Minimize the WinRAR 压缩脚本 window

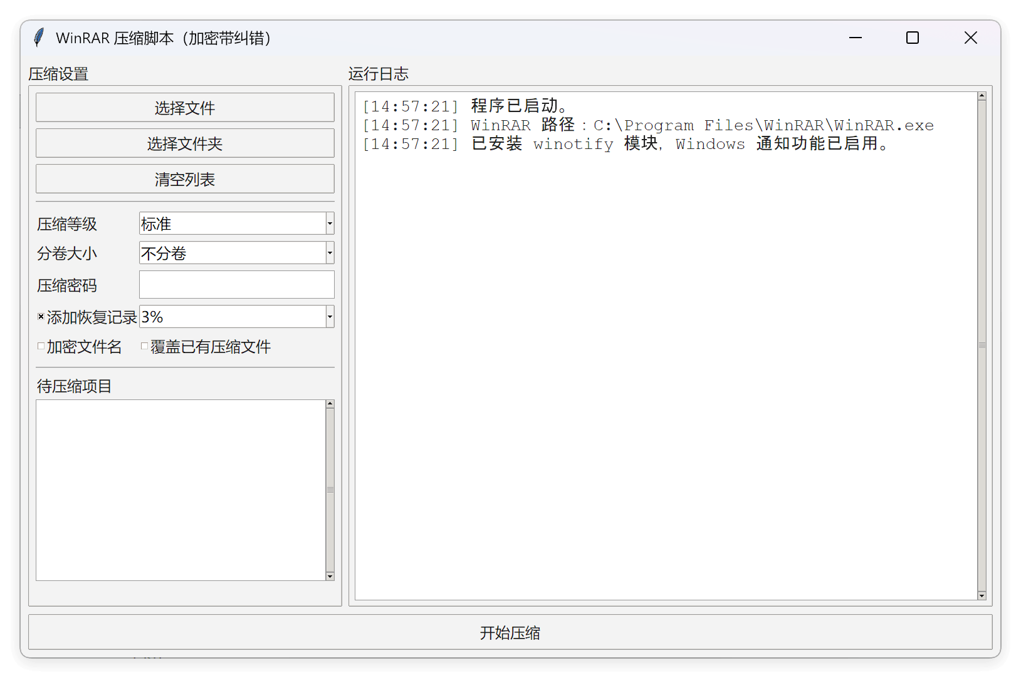[x=856, y=38]
